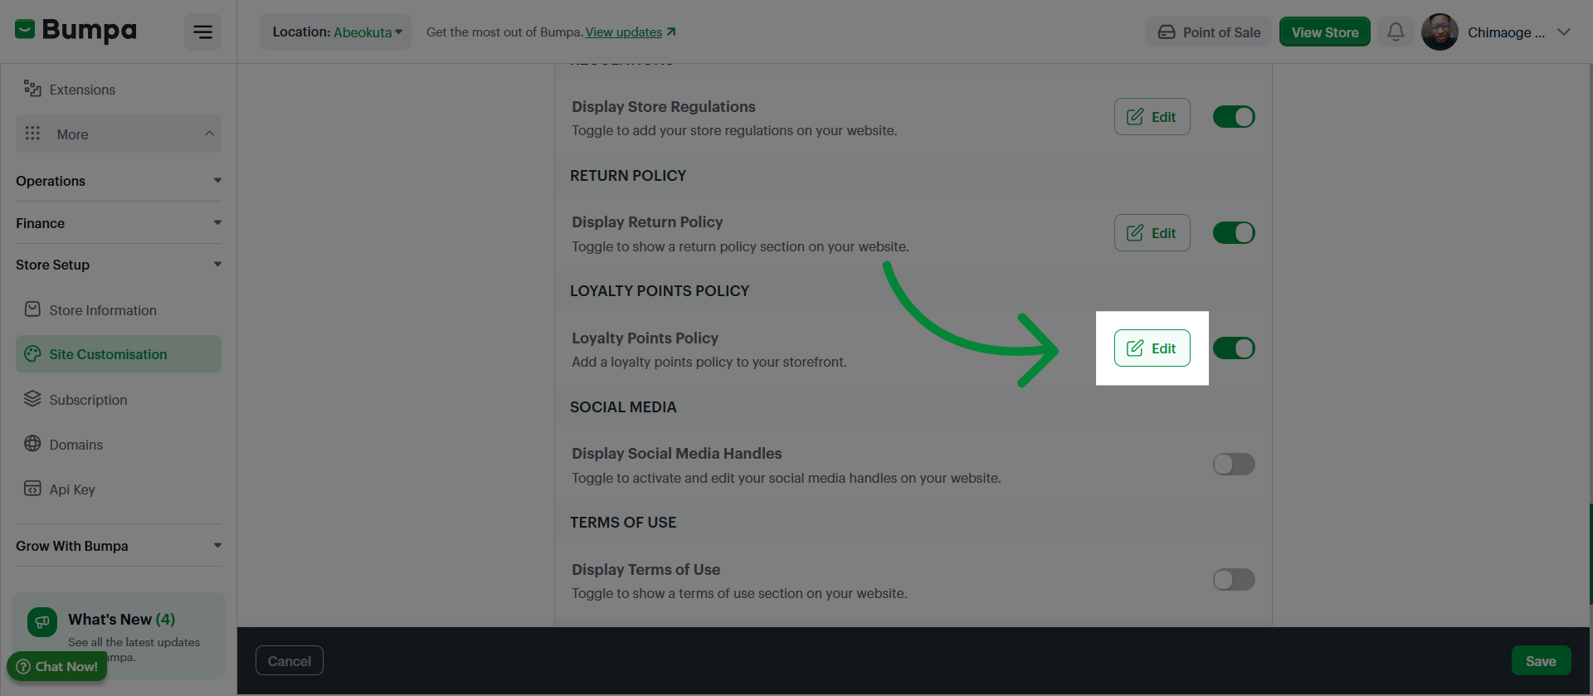Click the Api Key icon
1593x696 pixels.
32,489
